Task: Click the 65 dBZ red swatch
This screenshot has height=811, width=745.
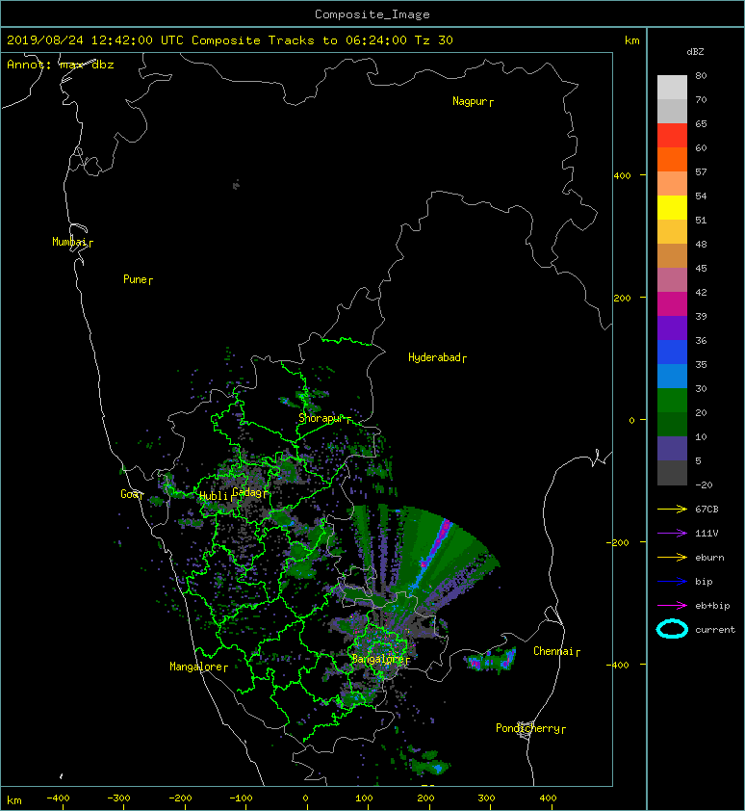Action: (672, 135)
